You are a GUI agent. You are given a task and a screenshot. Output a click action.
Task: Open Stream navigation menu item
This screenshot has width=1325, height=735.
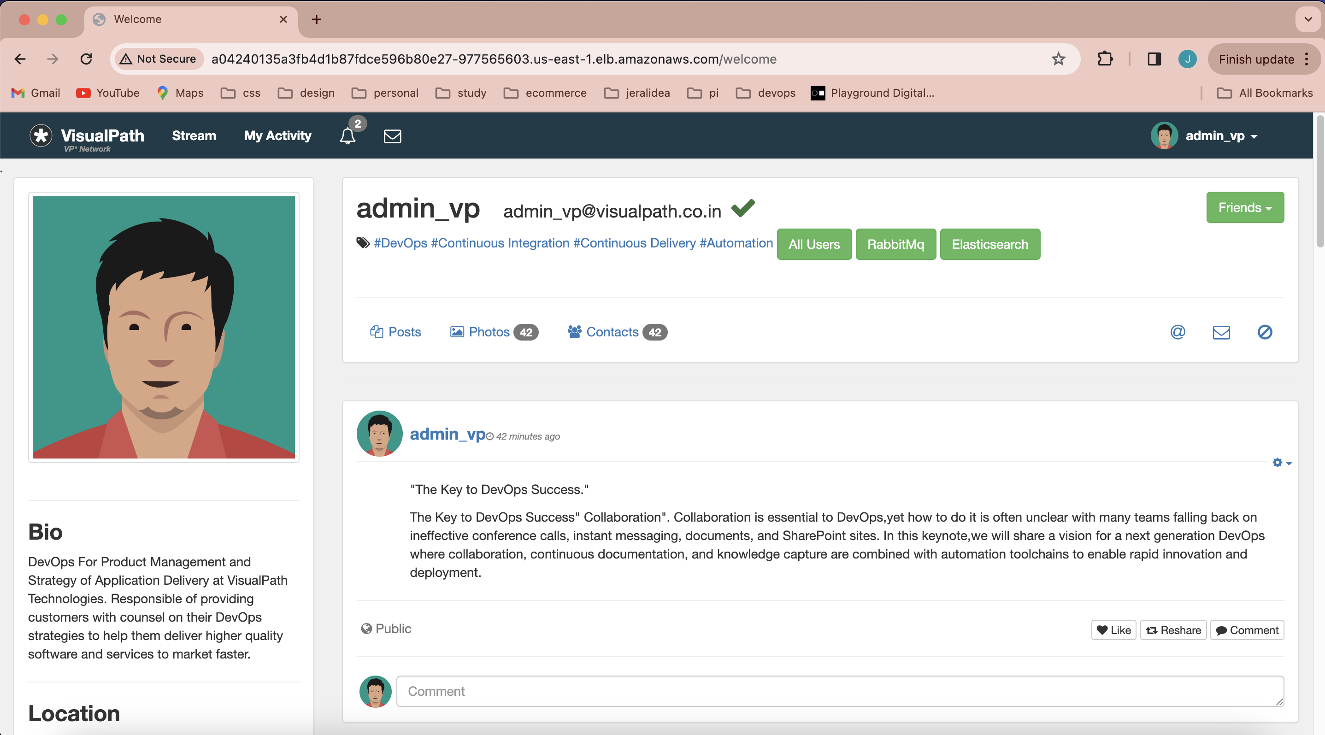tap(194, 136)
